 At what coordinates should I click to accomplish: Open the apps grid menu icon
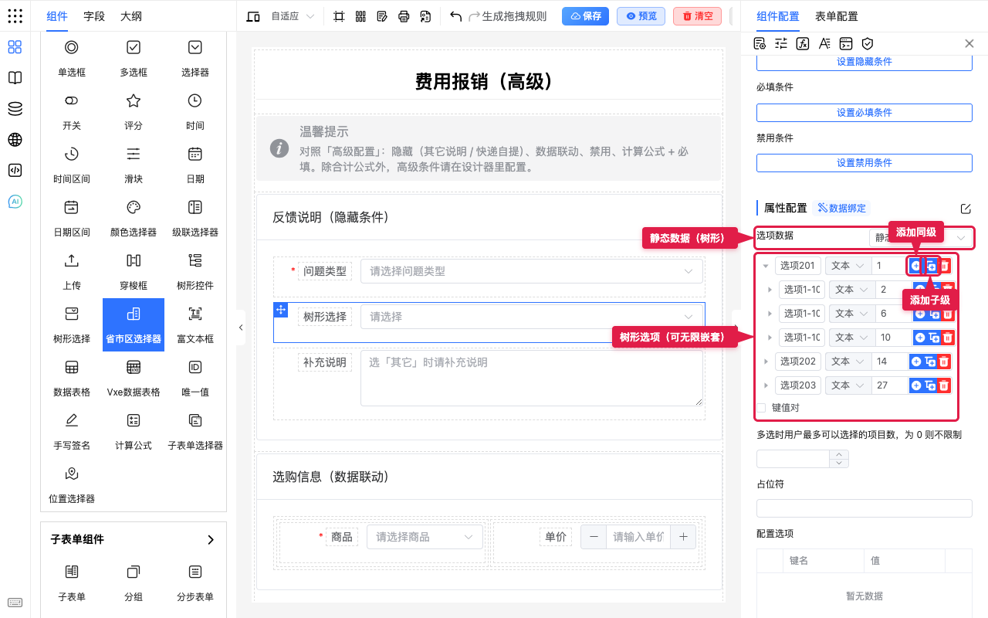tap(15, 15)
